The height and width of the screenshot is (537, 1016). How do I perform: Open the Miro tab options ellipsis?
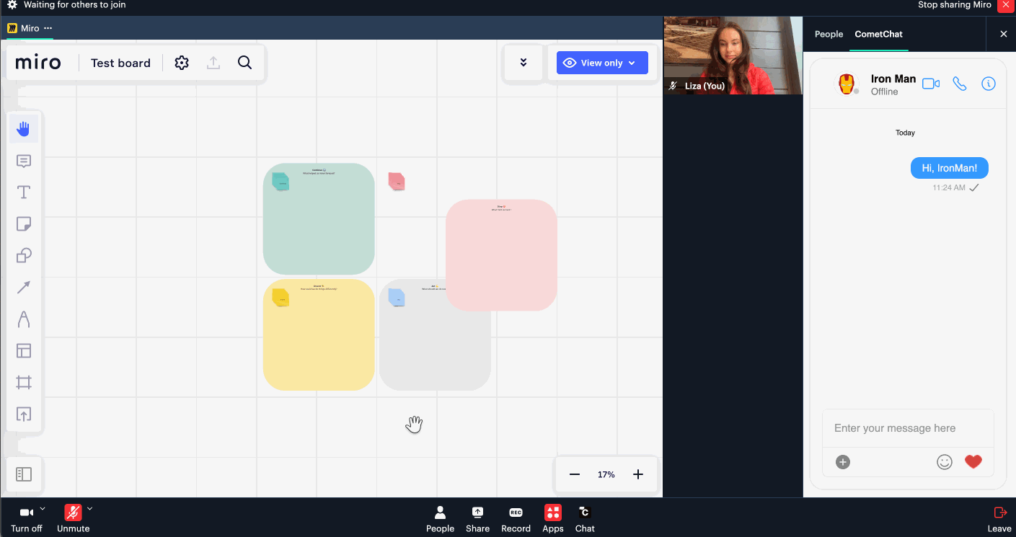click(48, 28)
